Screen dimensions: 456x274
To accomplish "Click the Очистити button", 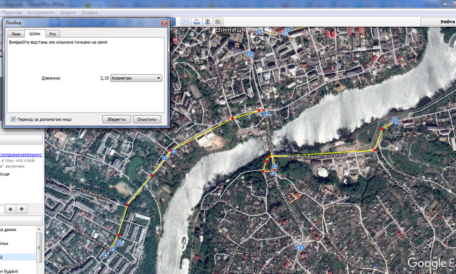I will [147, 119].
